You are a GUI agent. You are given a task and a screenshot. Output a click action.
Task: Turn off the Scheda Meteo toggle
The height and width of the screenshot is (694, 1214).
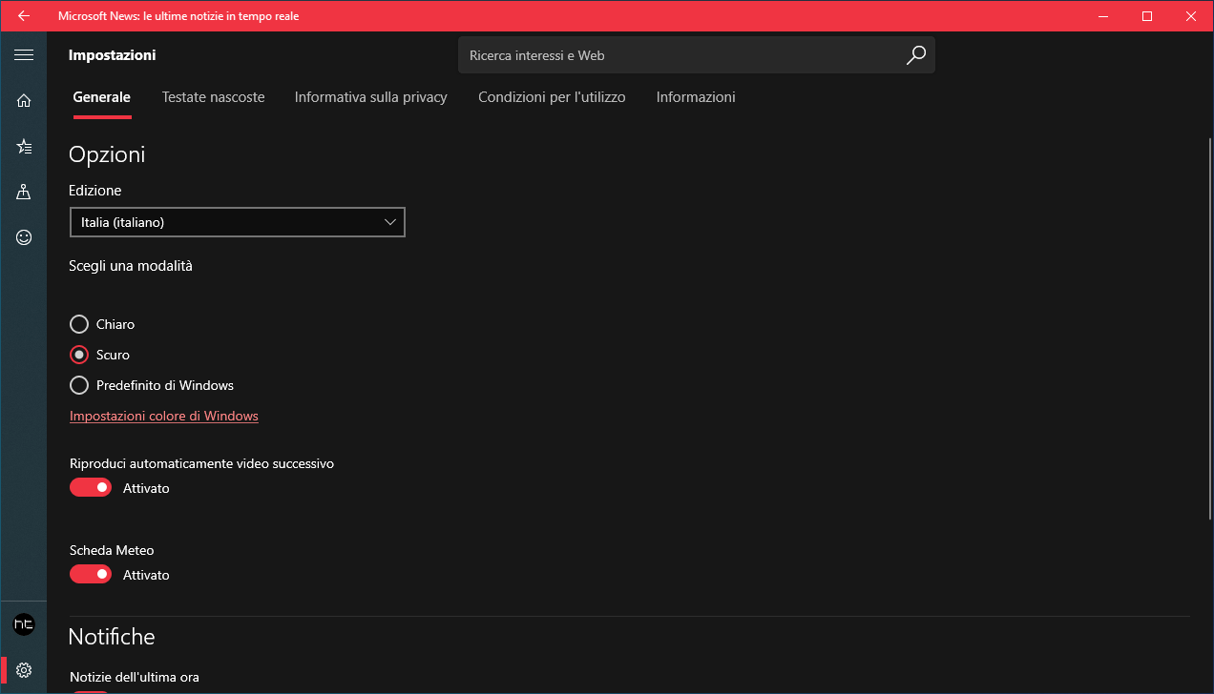pyautogui.click(x=91, y=574)
